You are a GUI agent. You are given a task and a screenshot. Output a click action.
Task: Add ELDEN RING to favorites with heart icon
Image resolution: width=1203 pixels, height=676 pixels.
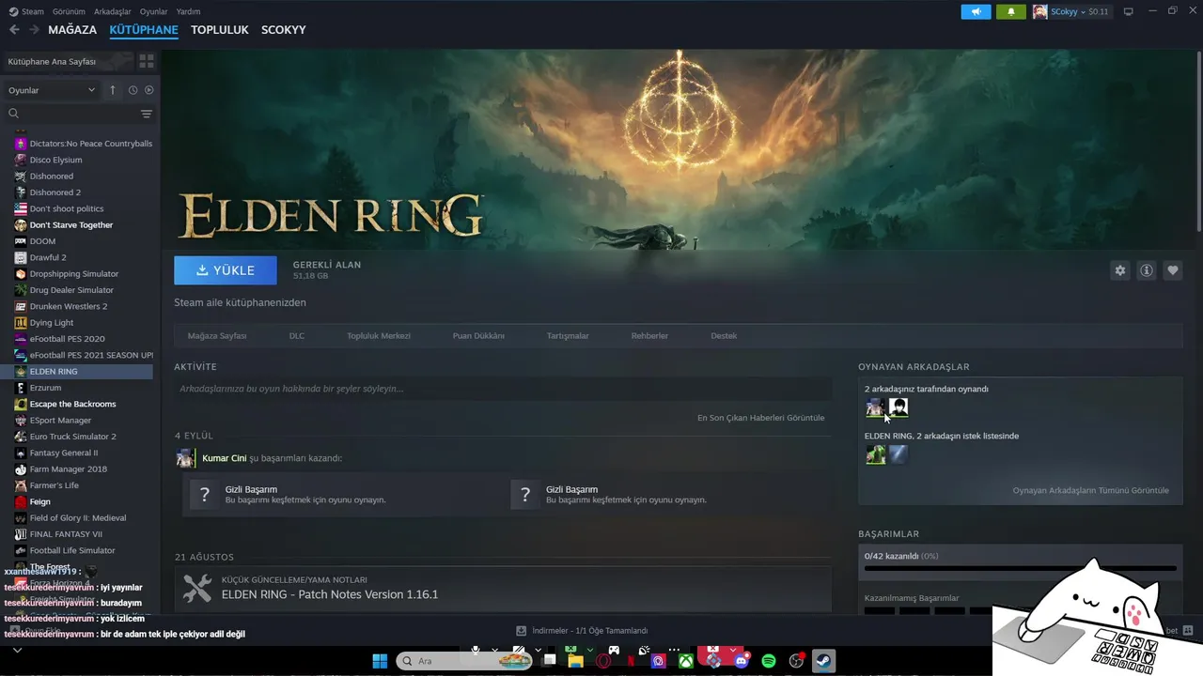[x=1173, y=270]
